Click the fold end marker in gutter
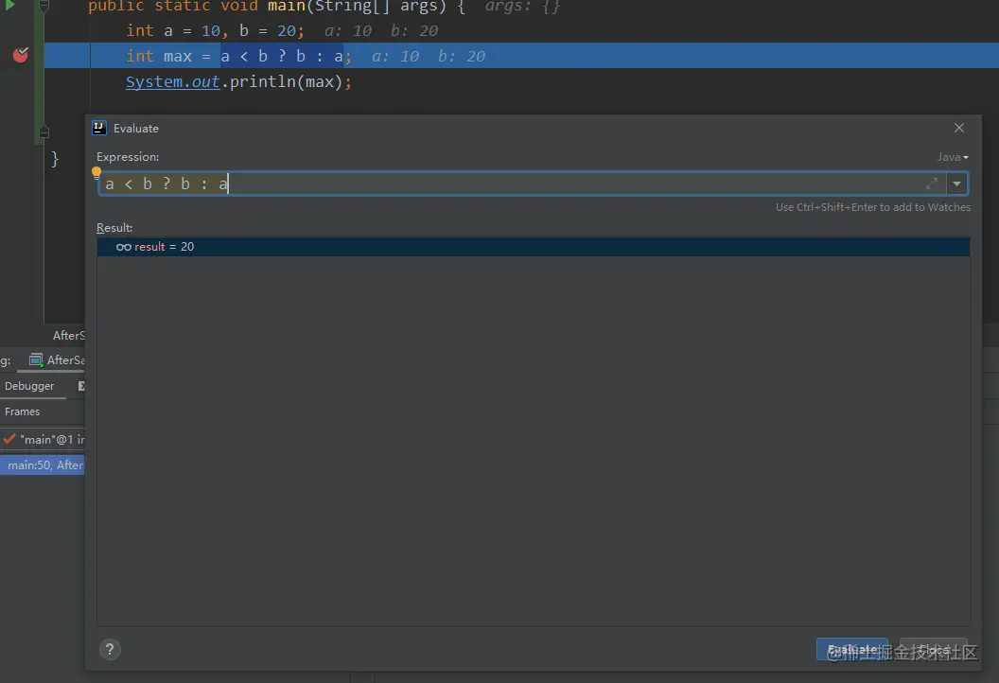Image resolution: width=999 pixels, height=683 pixels. tap(44, 131)
